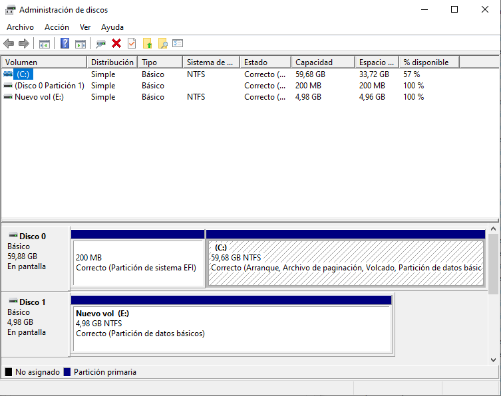Click the checkmark document toolbar icon
501x396 pixels.
[132, 44]
